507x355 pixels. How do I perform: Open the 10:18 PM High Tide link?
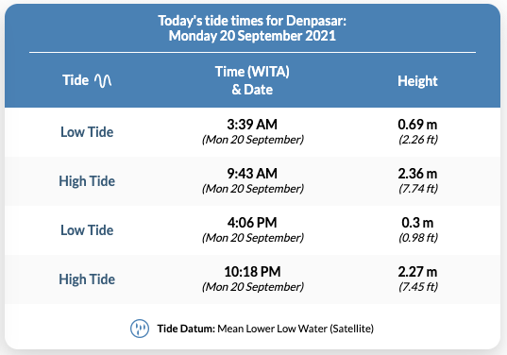click(x=87, y=279)
